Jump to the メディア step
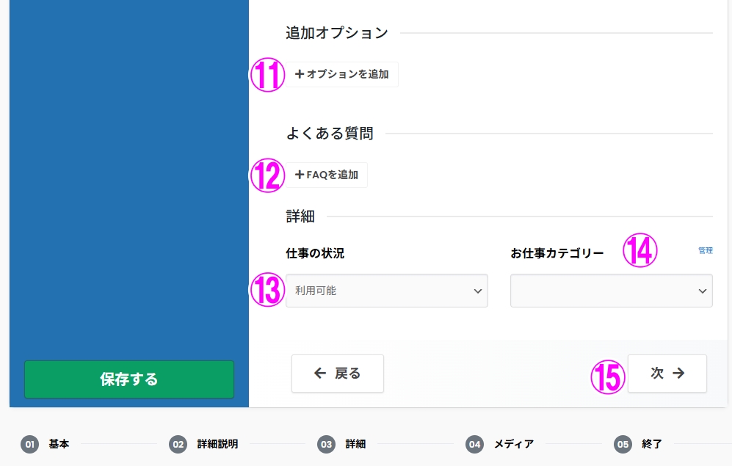Viewport: 732px width, 466px height. coord(513,444)
